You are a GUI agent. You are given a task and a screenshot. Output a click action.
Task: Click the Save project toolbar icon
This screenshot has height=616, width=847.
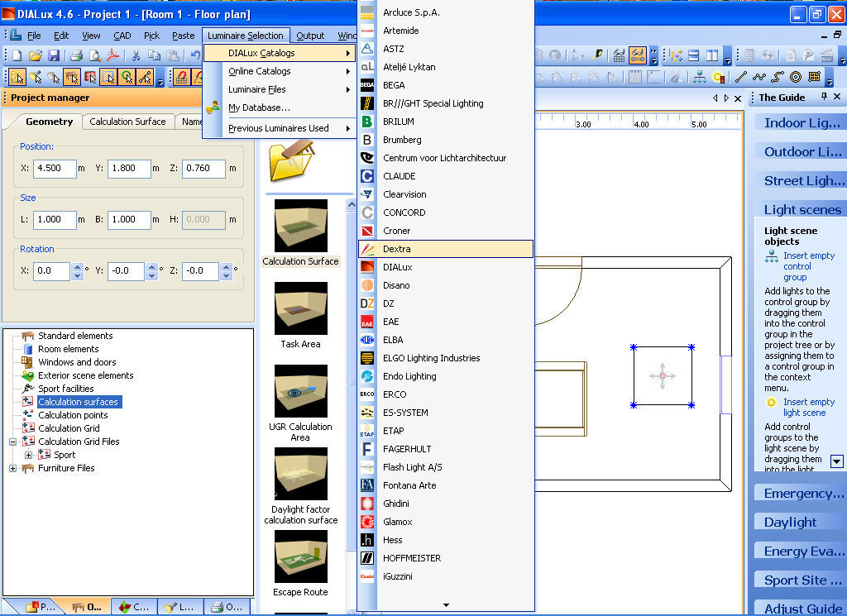54,55
